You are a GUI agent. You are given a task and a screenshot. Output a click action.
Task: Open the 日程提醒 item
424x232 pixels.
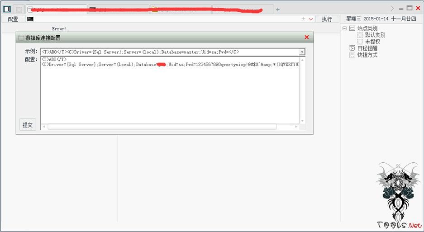point(367,48)
